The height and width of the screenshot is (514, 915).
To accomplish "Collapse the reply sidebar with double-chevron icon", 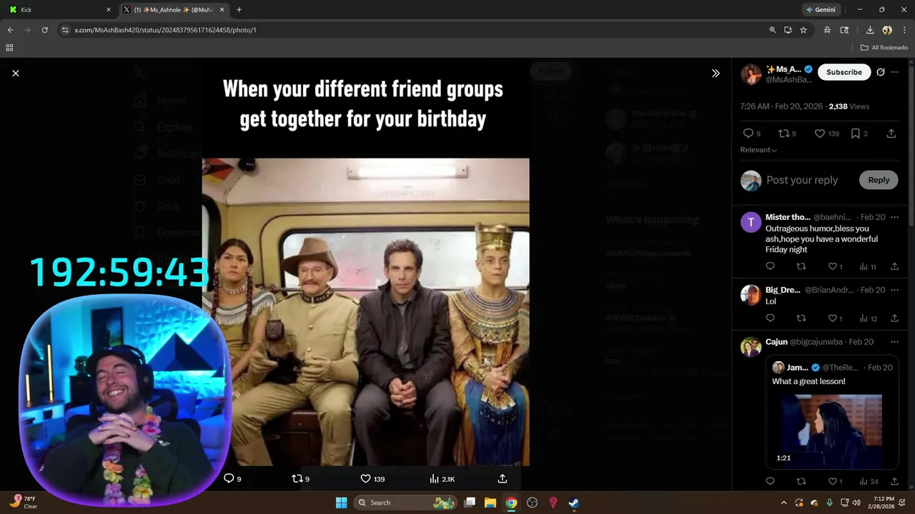I will point(716,73).
